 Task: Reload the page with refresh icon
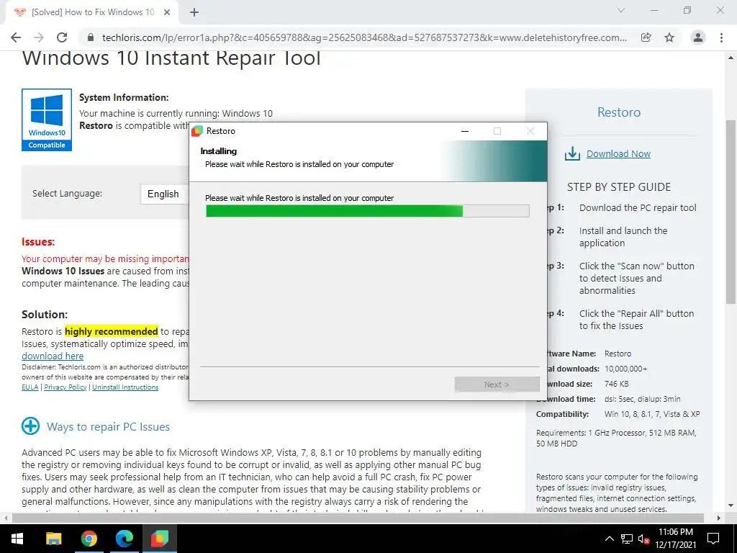[x=62, y=37]
